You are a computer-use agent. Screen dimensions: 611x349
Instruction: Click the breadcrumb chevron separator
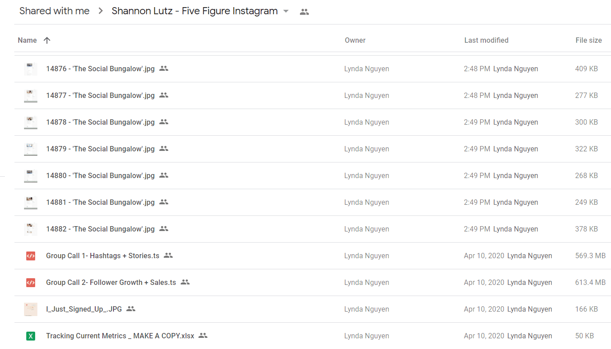click(x=101, y=11)
